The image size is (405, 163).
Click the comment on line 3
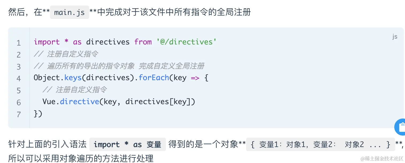pyautogui.click(x=119, y=66)
